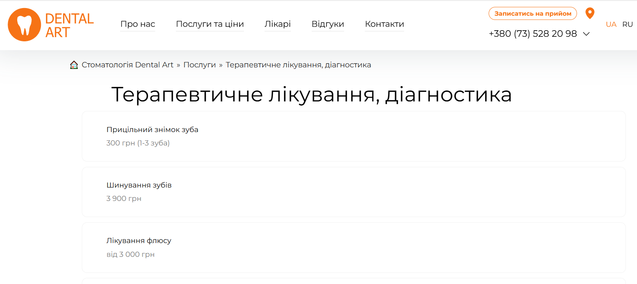The width and height of the screenshot is (637, 284).
Task: Open Послуги та ціни menu item
Action: click(x=210, y=24)
